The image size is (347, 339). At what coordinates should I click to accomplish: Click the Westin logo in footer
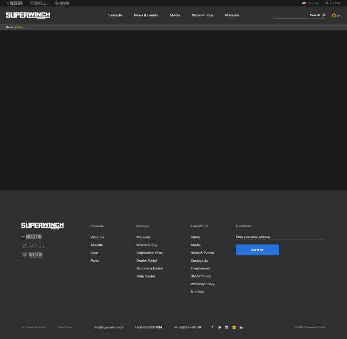point(32,236)
